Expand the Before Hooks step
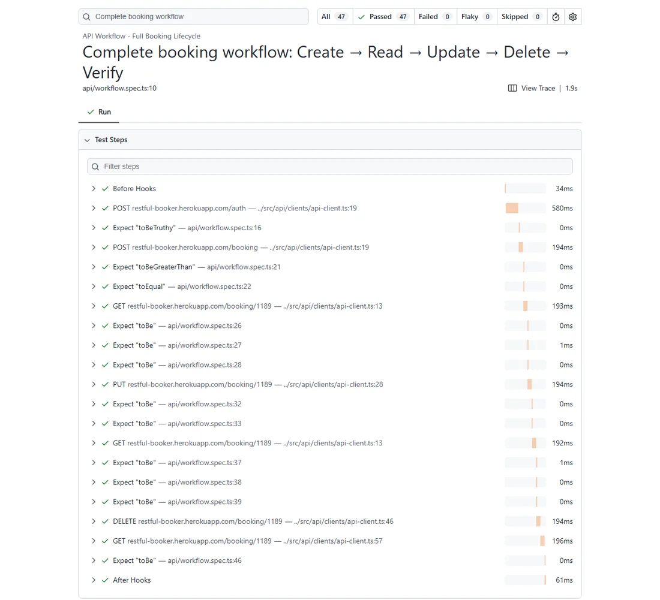 (x=94, y=189)
